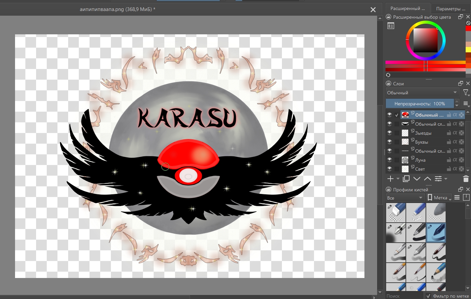The height and width of the screenshot is (299, 471).
Task: Hide the Луна layer
Action: (x=389, y=160)
